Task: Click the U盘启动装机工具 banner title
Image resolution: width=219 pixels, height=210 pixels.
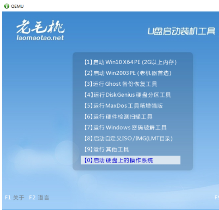Action: [181, 31]
